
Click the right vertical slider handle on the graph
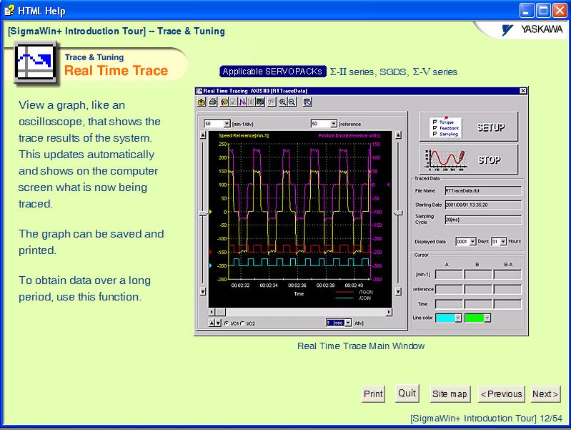[398, 212]
